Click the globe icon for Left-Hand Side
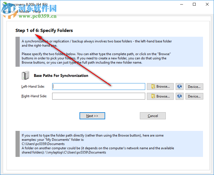 click(180, 87)
